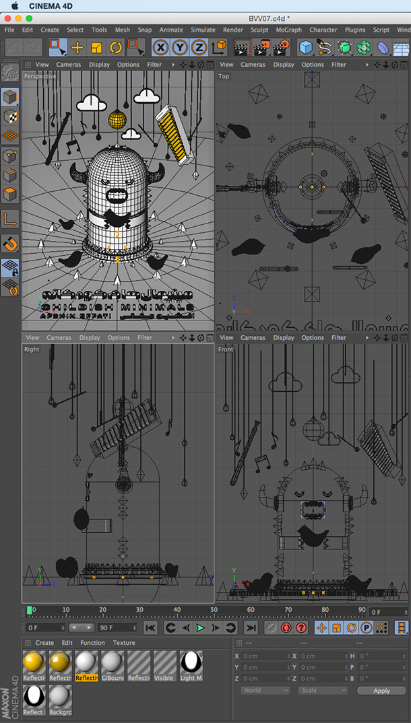The width and height of the screenshot is (411, 723).
Task: Toggle snap magnet in left sidebar
Action: tap(10, 243)
